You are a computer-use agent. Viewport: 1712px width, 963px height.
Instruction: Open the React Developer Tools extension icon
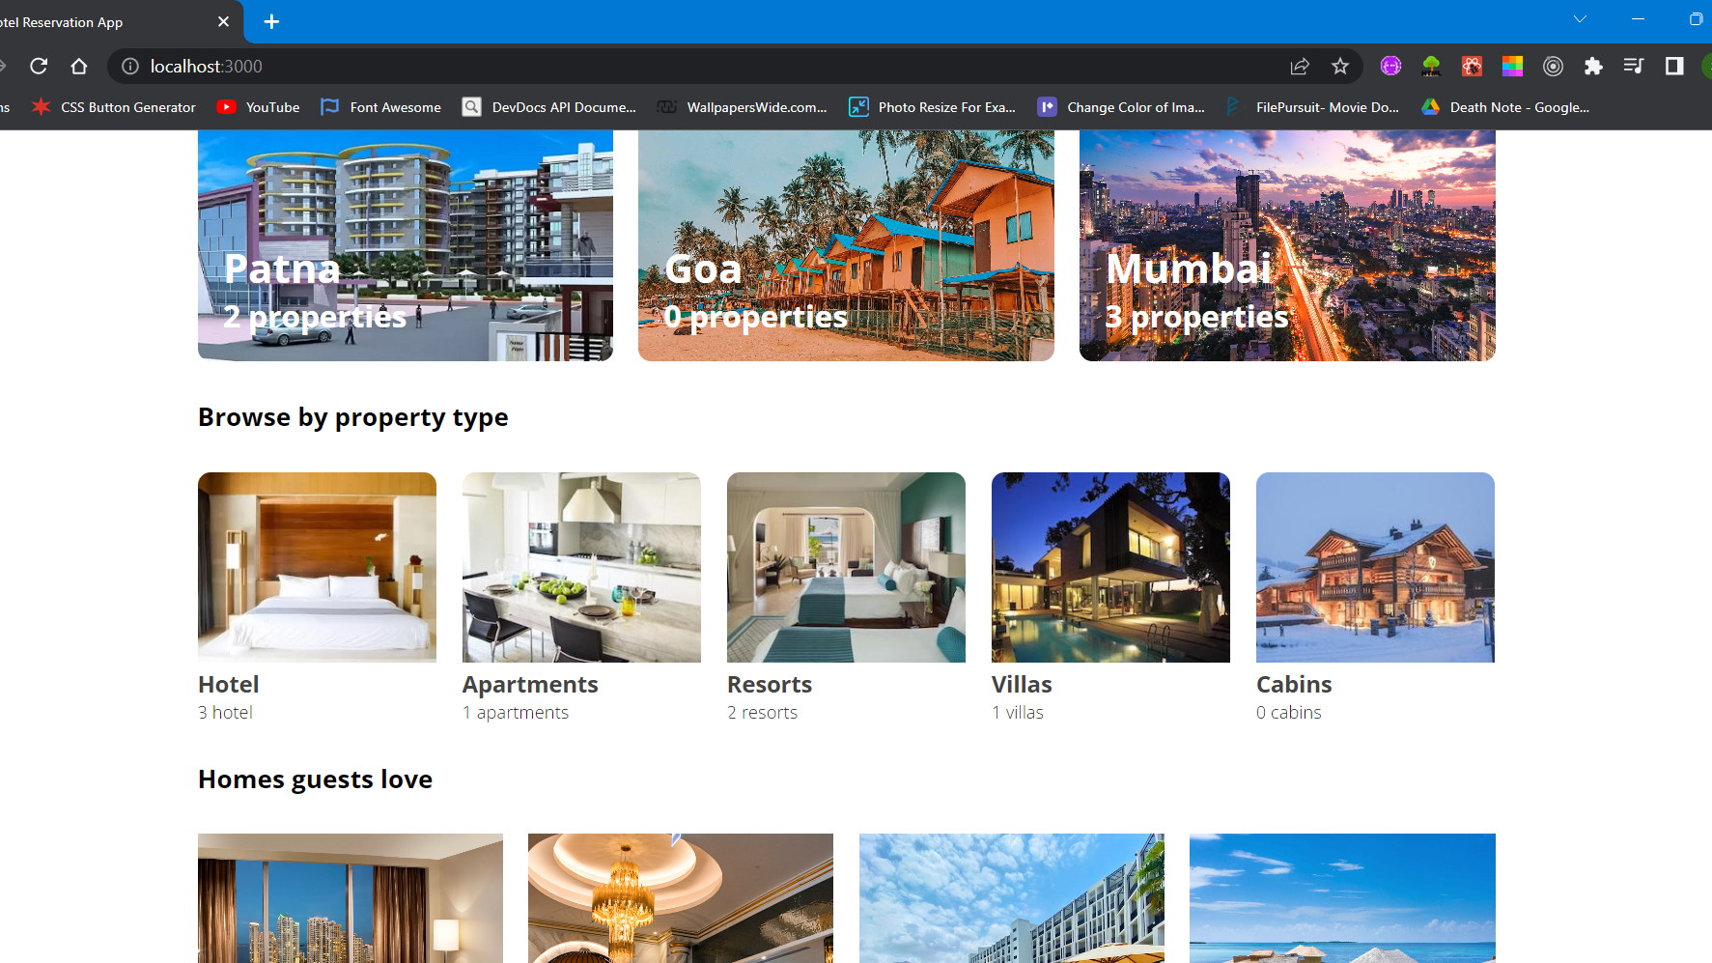tap(1472, 66)
